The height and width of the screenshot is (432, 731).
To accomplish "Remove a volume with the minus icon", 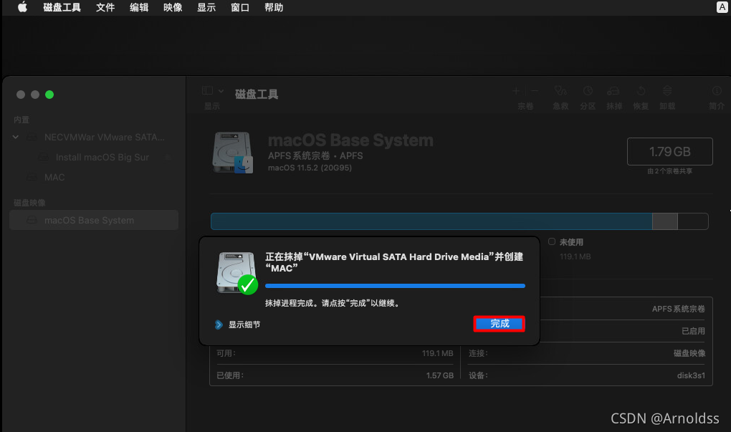I will coord(534,91).
